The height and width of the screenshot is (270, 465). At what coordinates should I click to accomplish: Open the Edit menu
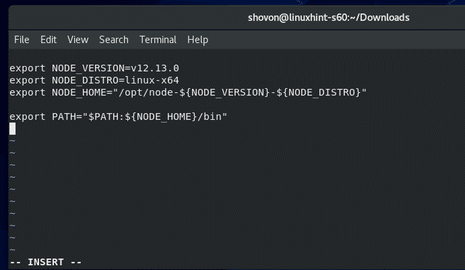point(49,40)
